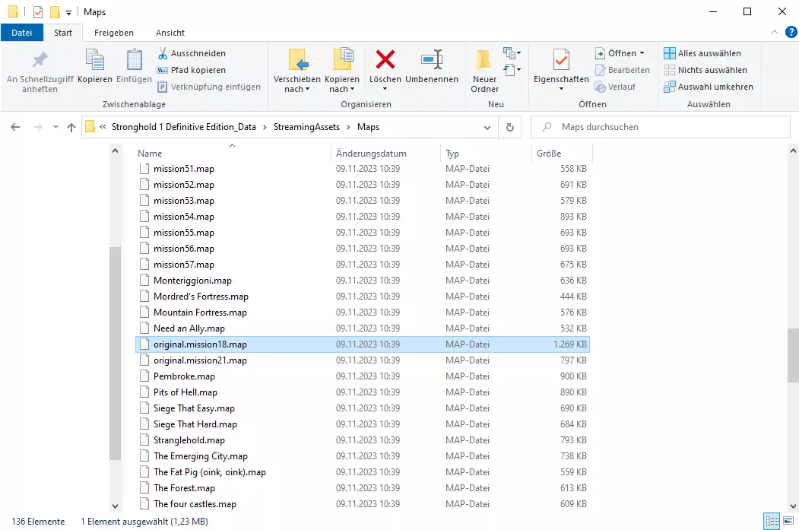Click the Kopieren clipboard button

click(x=95, y=66)
